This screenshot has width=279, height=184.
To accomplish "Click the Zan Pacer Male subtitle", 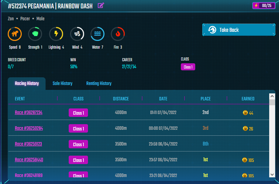I will pos(26,19).
